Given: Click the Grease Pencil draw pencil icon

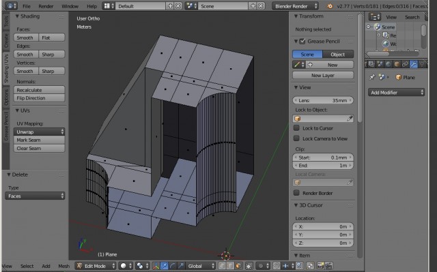Looking at the screenshot, I should 297,65.
